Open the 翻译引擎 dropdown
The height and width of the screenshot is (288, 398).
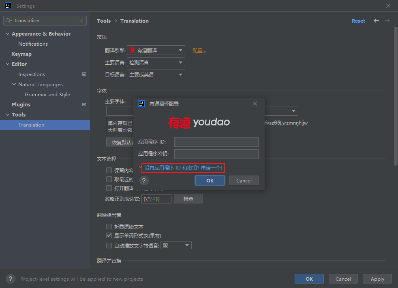point(156,51)
